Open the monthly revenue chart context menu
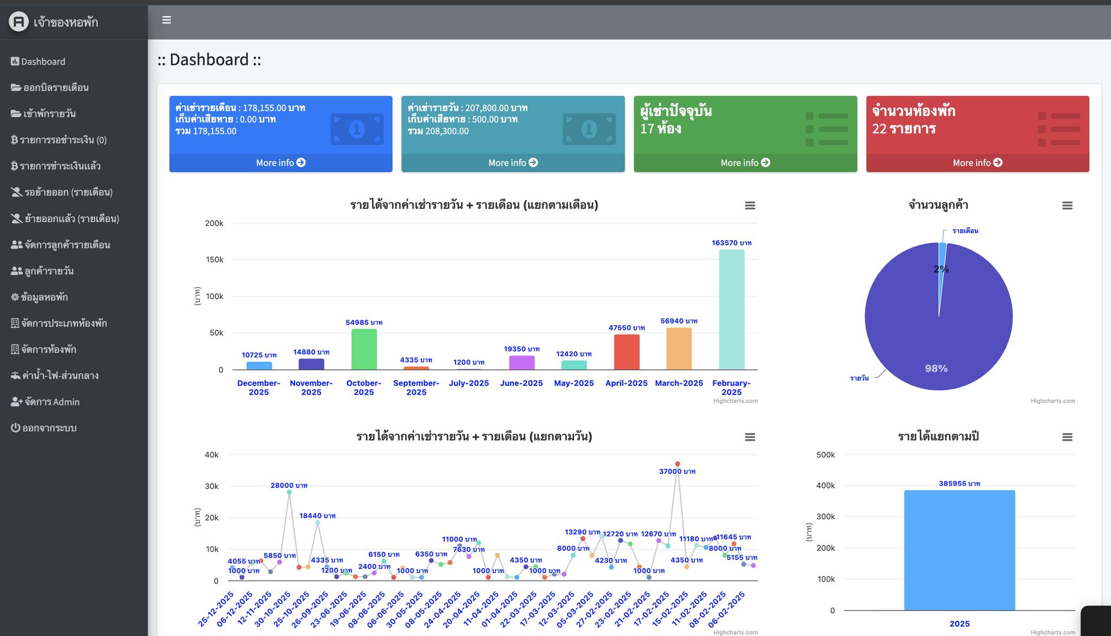Image resolution: width=1111 pixels, height=636 pixels. point(750,205)
